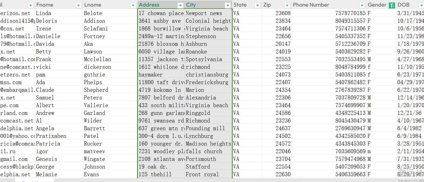
Task: Select the phone cell 7578770185
Action: point(329,13)
